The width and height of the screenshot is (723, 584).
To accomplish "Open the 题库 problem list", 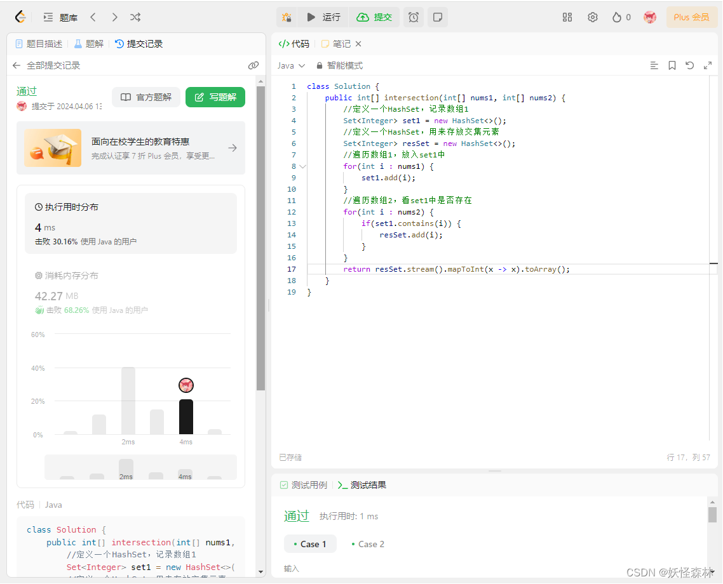I will click(60, 18).
